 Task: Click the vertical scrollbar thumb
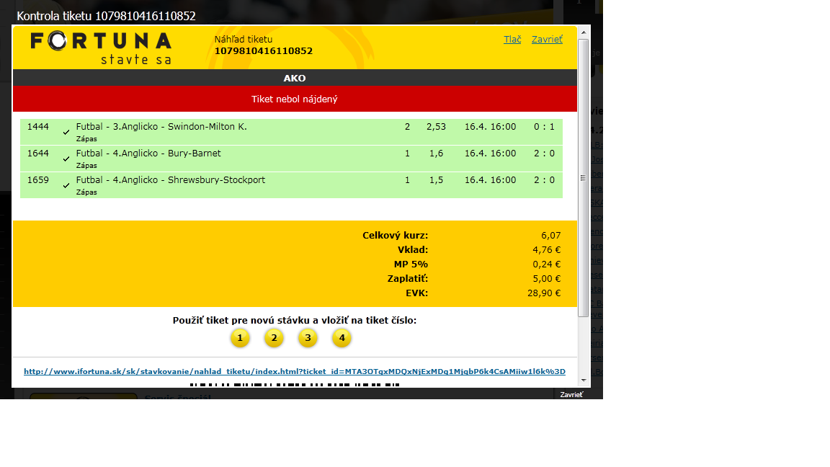coord(584,178)
